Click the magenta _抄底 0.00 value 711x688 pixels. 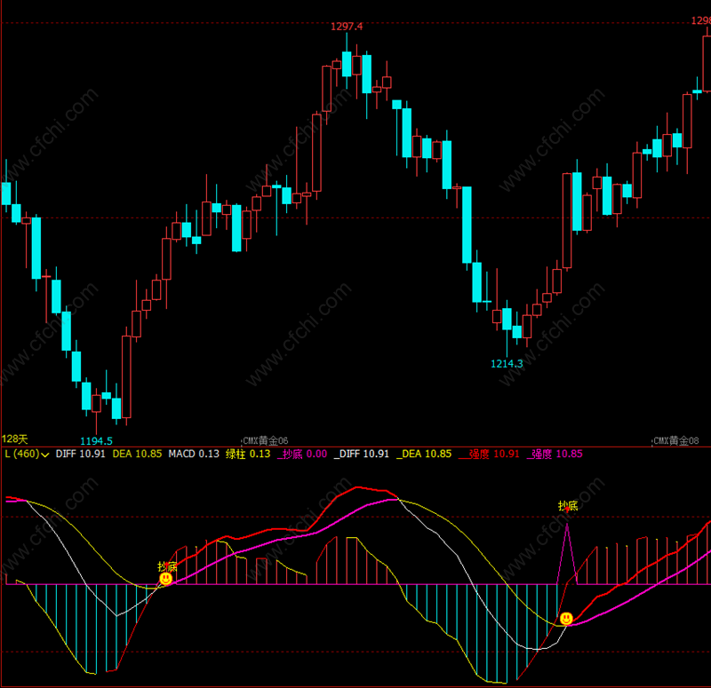302,454
